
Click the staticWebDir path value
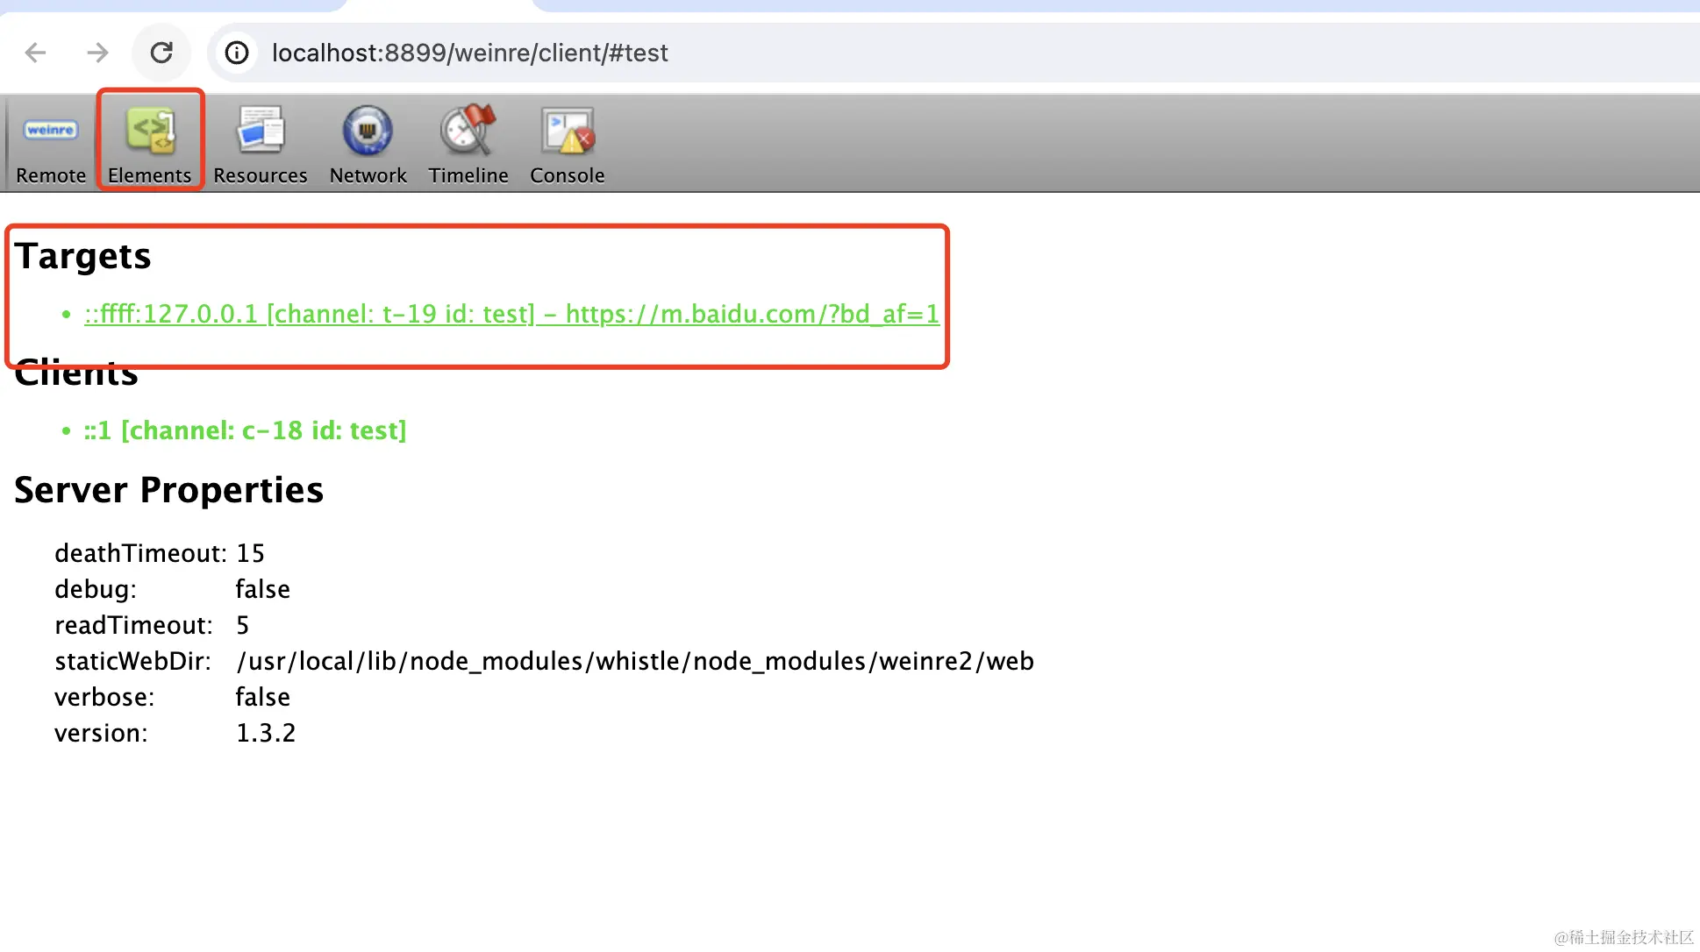pyautogui.click(x=635, y=661)
